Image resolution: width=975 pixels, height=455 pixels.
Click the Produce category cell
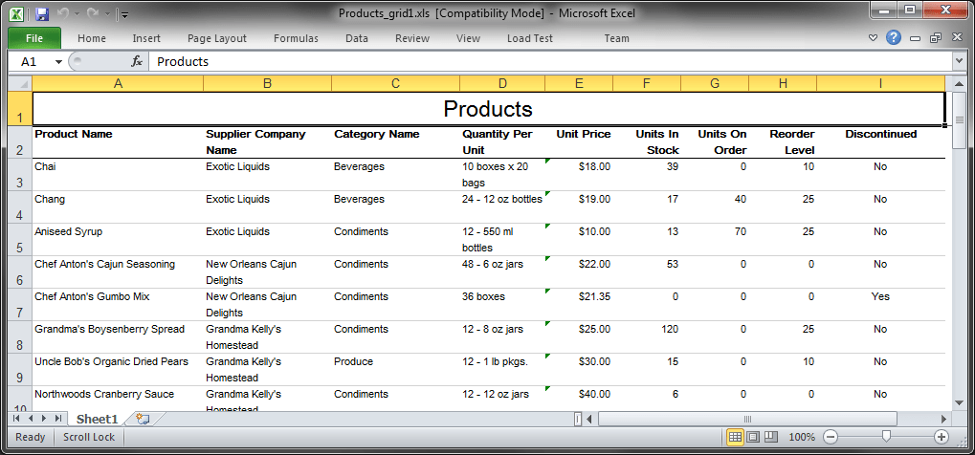tap(395, 369)
